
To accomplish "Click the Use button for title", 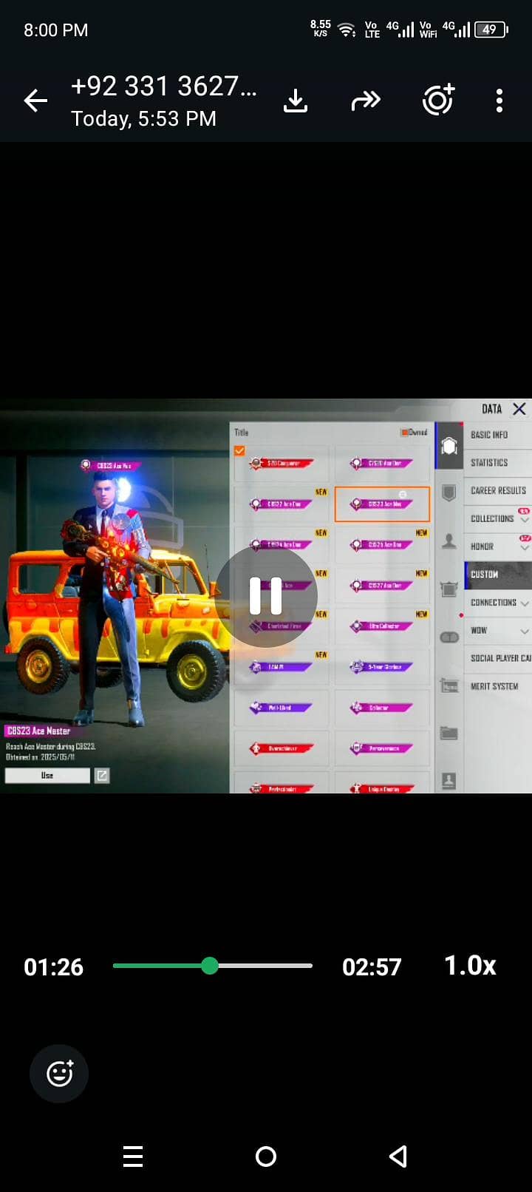I will click(47, 775).
